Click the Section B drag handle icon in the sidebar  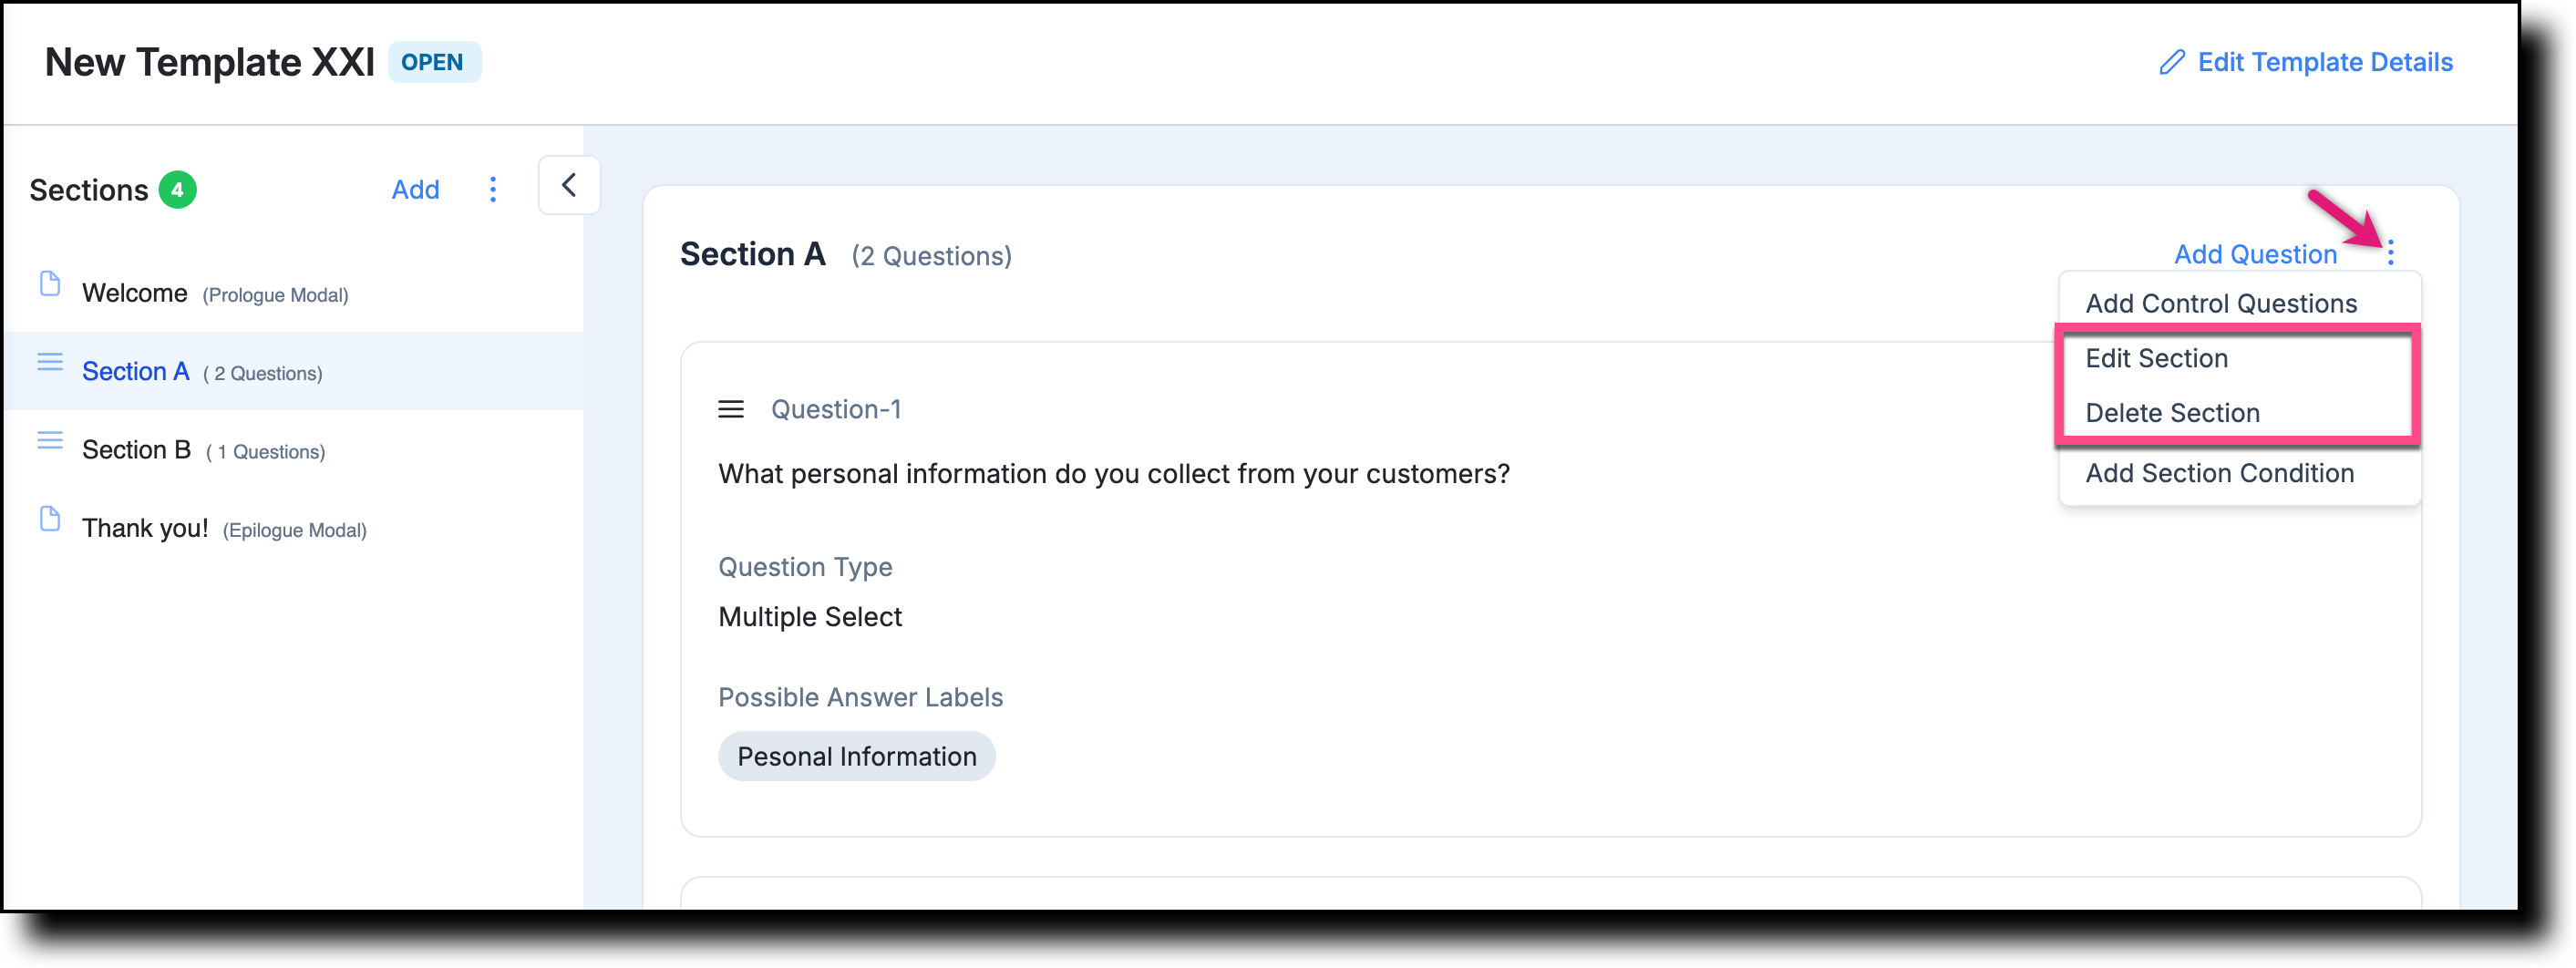50,441
